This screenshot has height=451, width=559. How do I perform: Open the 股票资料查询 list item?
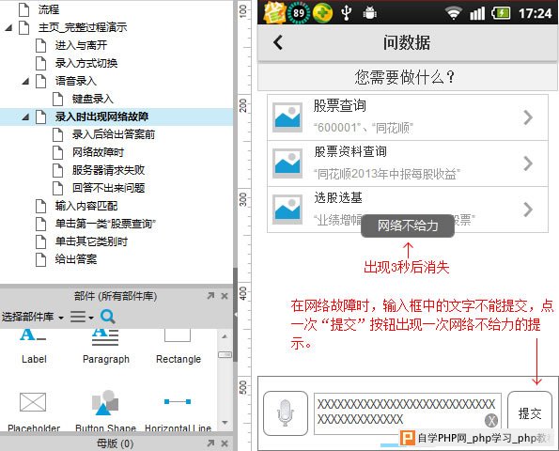408,163
